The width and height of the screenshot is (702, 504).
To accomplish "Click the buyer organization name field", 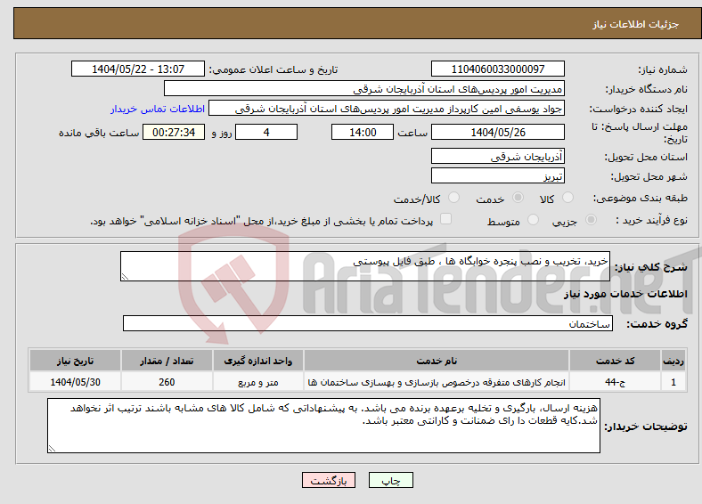I will pos(364,89).
